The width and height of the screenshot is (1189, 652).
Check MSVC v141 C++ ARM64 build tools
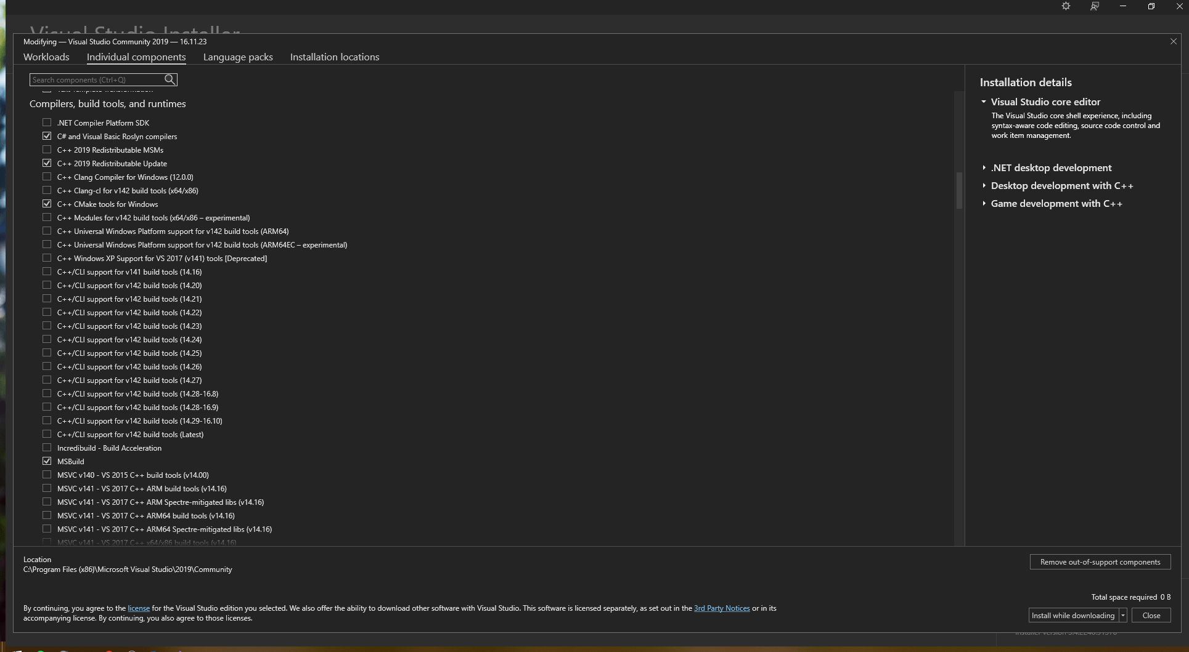pyautogui.click(x=47, y=515)
